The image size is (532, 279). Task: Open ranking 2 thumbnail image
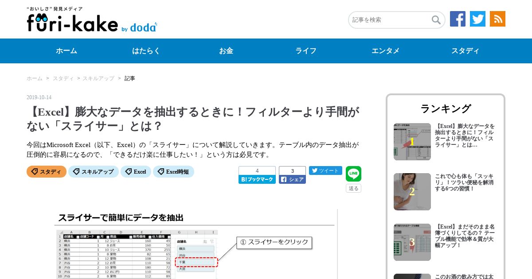(x=412, y=192)
